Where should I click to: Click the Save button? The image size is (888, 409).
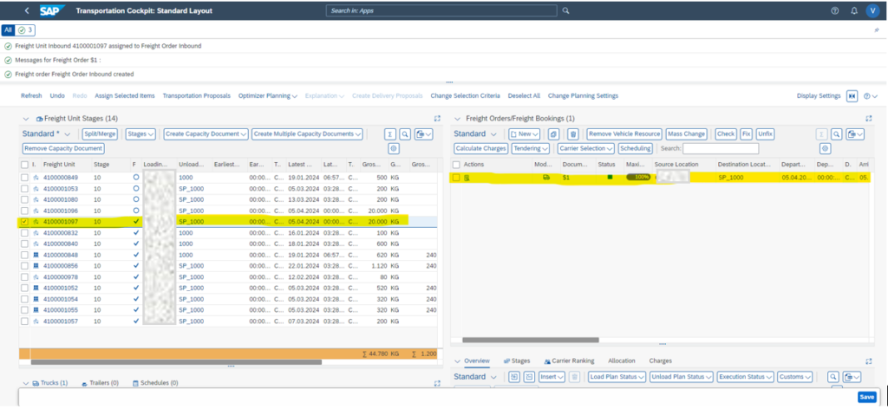coord(866,397)
